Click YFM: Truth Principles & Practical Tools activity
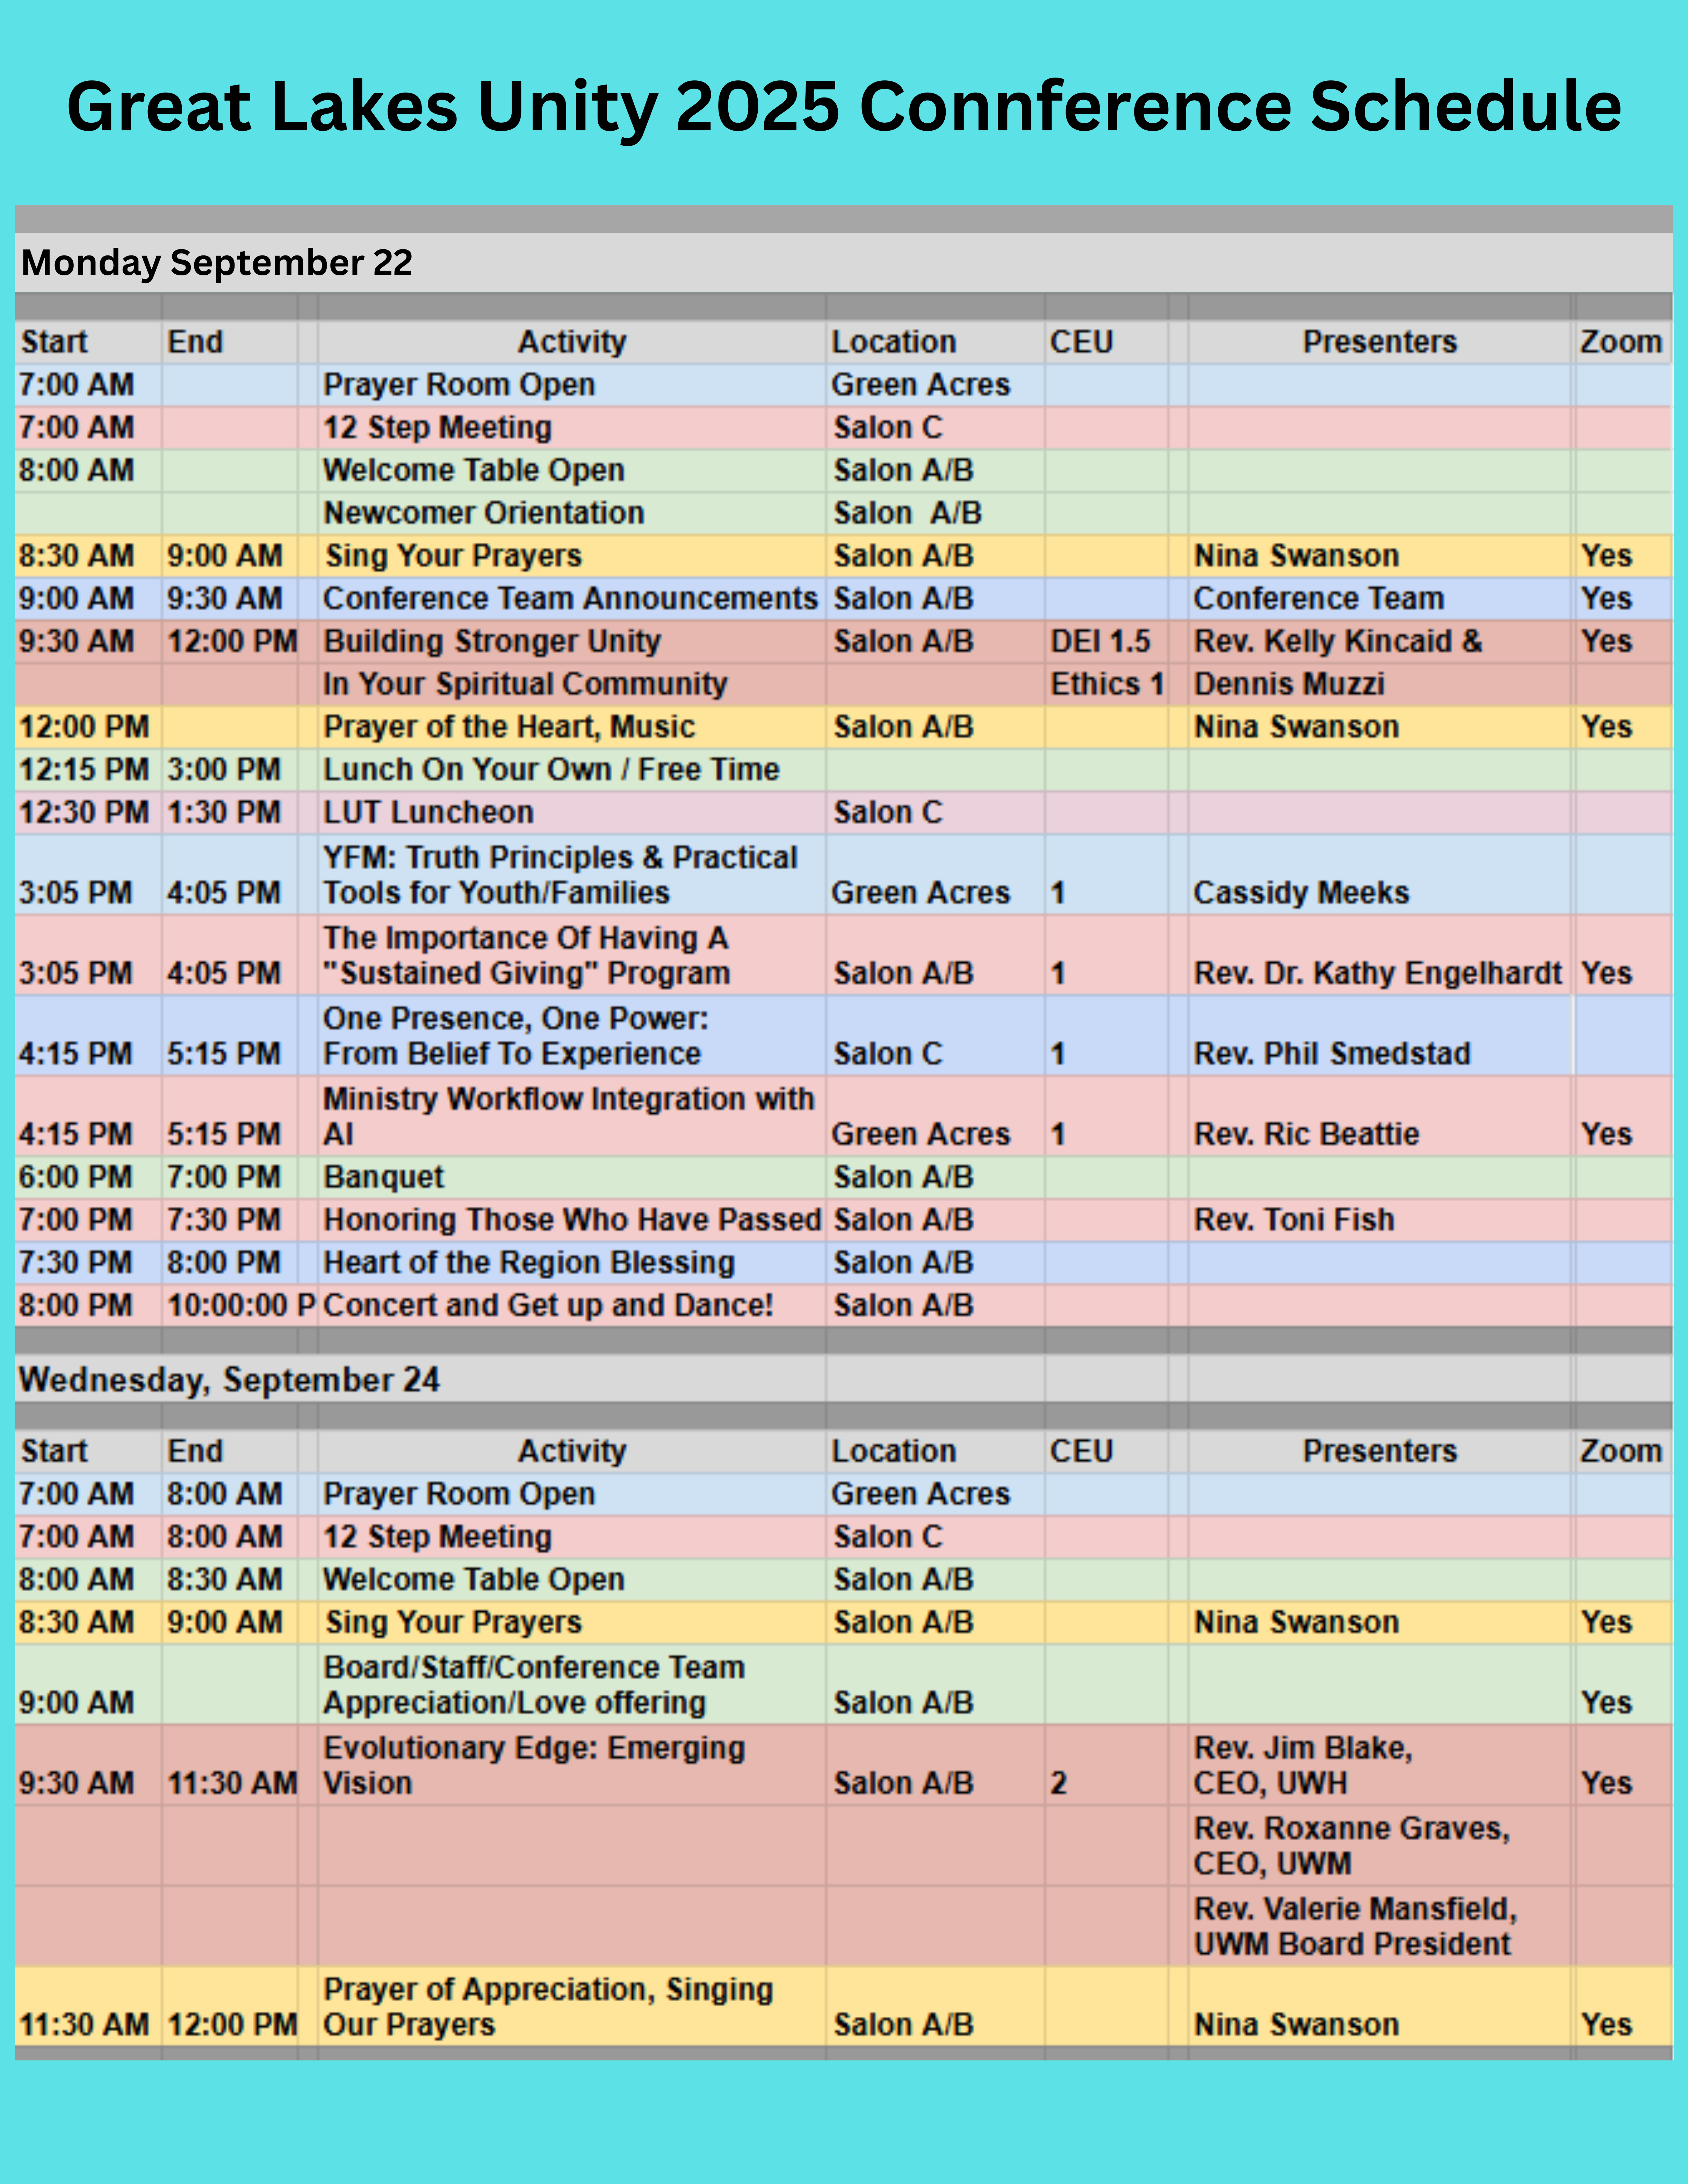 560,875
